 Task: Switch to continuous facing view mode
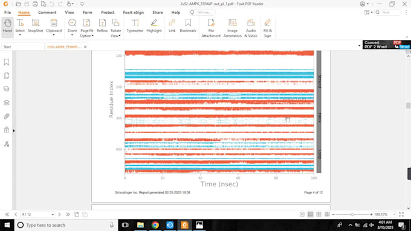click(327, 214)
